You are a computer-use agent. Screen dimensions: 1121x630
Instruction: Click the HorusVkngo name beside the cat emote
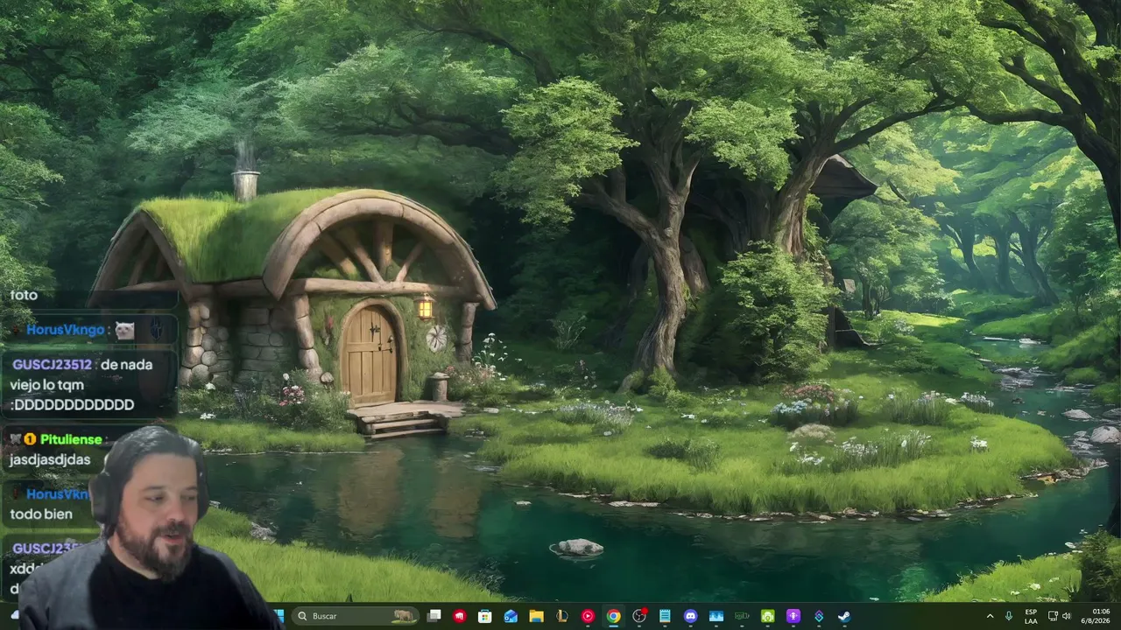click(x=66, y=330)
